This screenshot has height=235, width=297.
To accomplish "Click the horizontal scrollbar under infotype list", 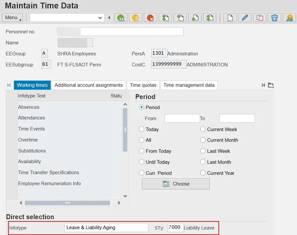I will (67, 203).
